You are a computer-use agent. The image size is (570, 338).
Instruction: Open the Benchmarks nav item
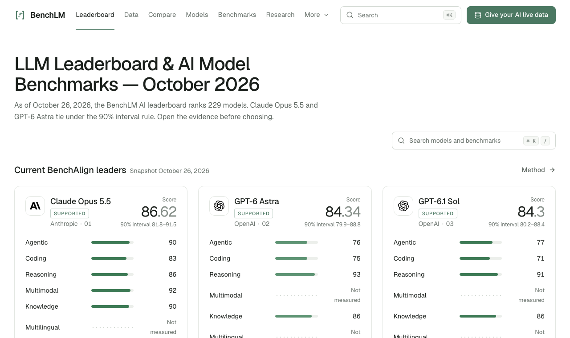[x=237, y=15]
